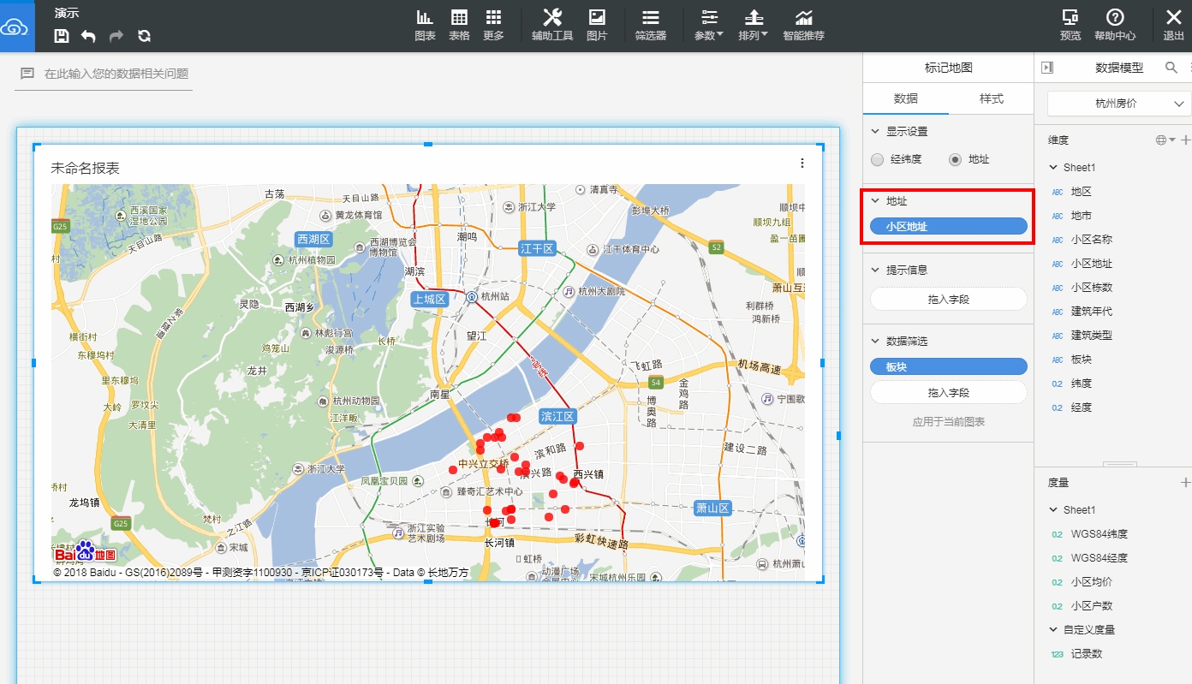Viewport: 1192px width, 684px height.
Task: Click the 板块 filter field pill
Action: click(x=949, y=366)
